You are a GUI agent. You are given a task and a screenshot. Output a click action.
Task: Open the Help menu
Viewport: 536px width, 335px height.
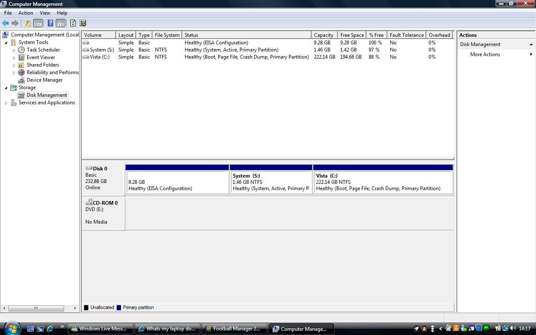pyautogui.click(x=62, y=13)
